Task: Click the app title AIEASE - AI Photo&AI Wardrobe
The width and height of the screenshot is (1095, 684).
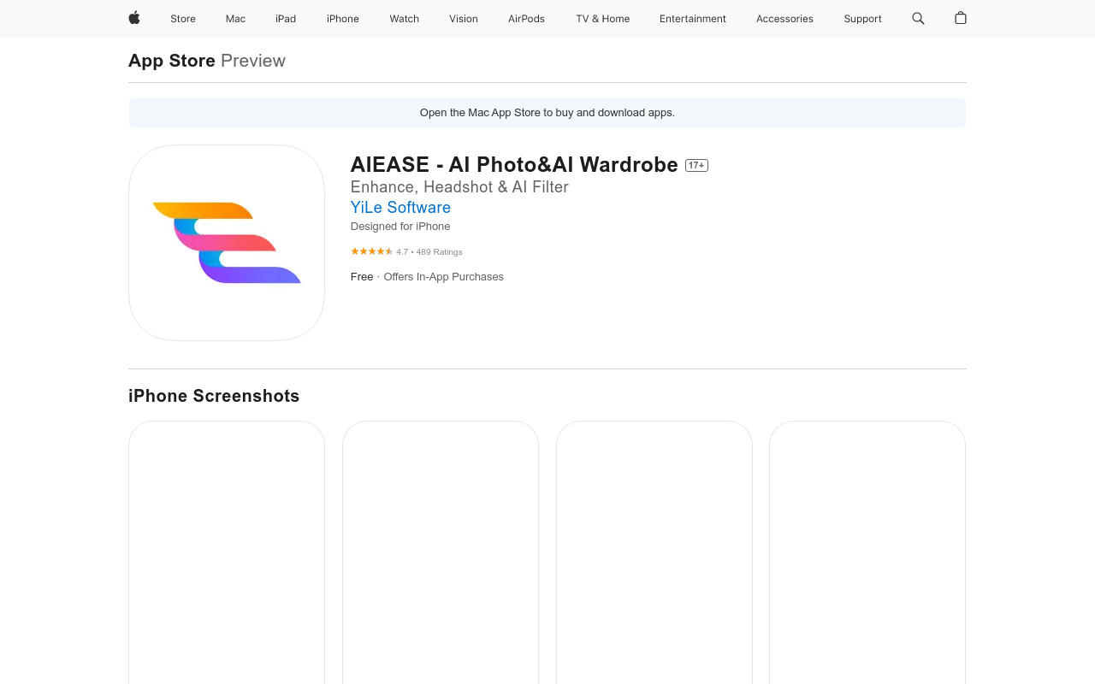Action: point(514,164)
